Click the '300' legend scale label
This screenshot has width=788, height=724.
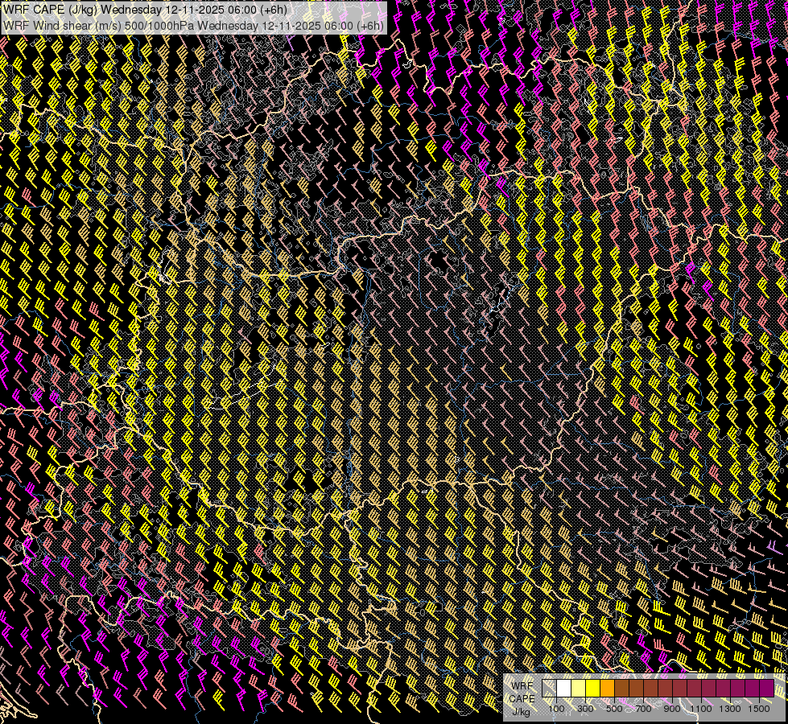point(585,709)
